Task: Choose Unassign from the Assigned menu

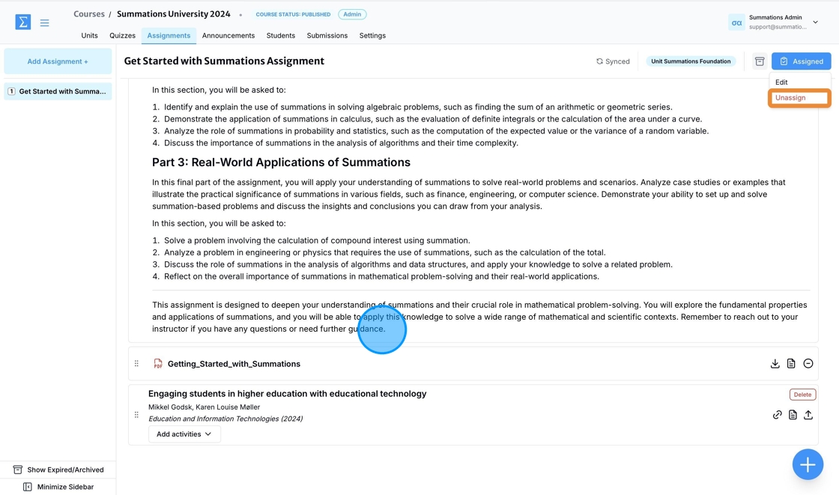Action: click(799, 98)
